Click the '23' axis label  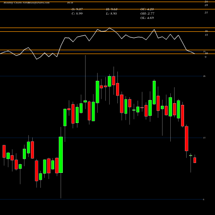pos(206,5)
